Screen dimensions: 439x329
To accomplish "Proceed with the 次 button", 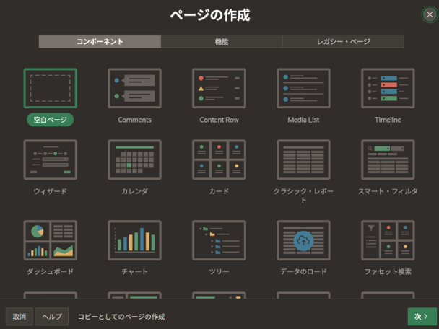I will (422, 317).
